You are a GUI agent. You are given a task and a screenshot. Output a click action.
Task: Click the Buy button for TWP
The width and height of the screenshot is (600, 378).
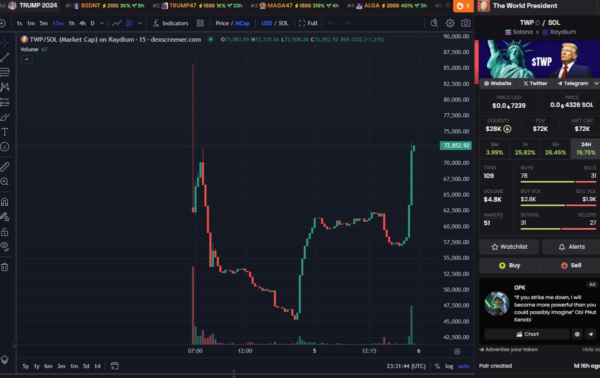[510, 265]
